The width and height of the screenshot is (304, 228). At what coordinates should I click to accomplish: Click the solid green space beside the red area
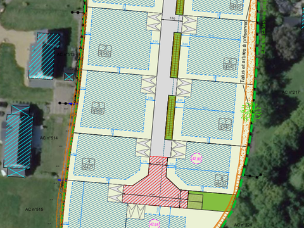click(x=217, y=202)
